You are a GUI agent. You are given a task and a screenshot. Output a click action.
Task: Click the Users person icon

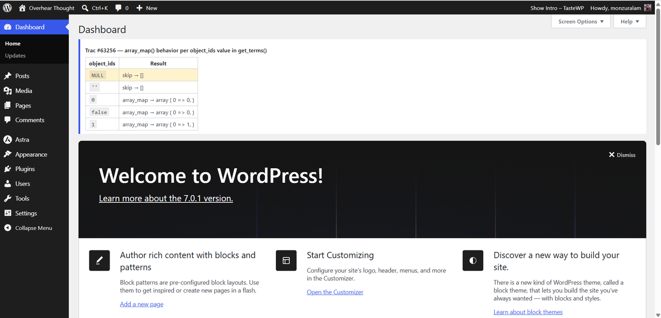(x=7, y=184)
